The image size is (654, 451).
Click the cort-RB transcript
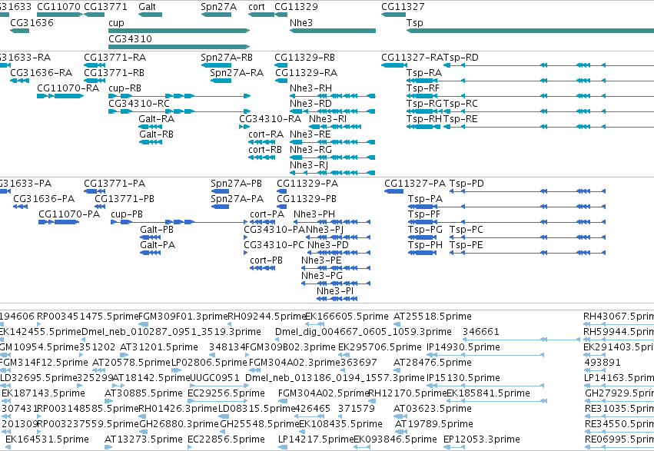(x=261, y=158)
